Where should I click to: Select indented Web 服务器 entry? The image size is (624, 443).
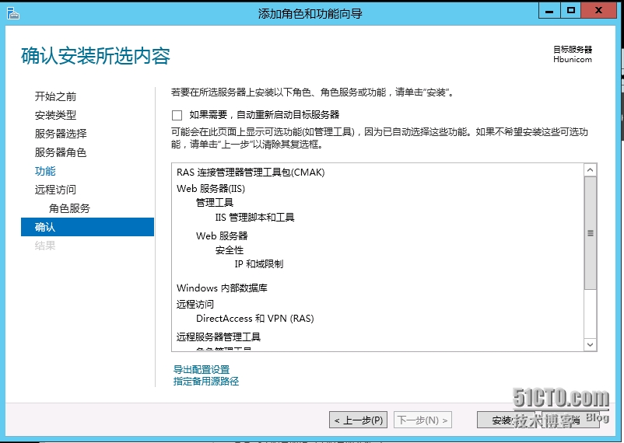tap(222, 235)
